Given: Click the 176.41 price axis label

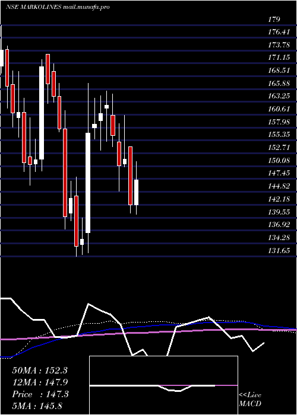Looking at the screenshot, I should pos(279,32).
